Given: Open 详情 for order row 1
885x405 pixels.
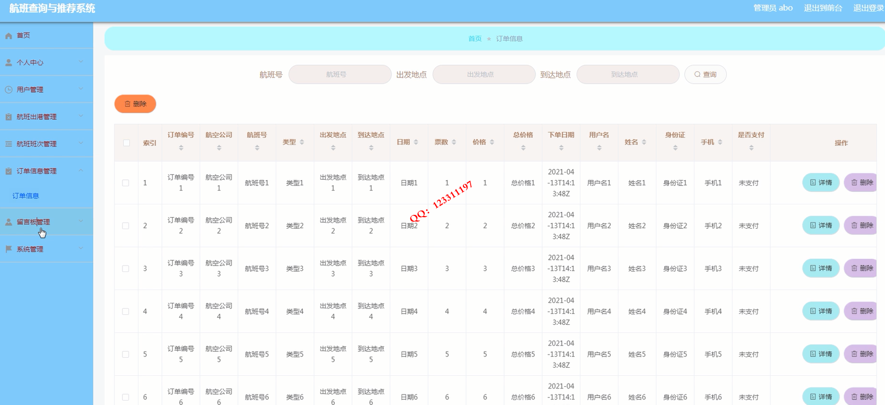Looking at the screenshot, I should pyautogui.click(x=821, y=182).
